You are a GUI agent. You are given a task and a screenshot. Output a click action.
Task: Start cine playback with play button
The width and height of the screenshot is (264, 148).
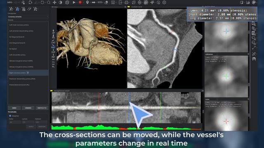(74, 2)
